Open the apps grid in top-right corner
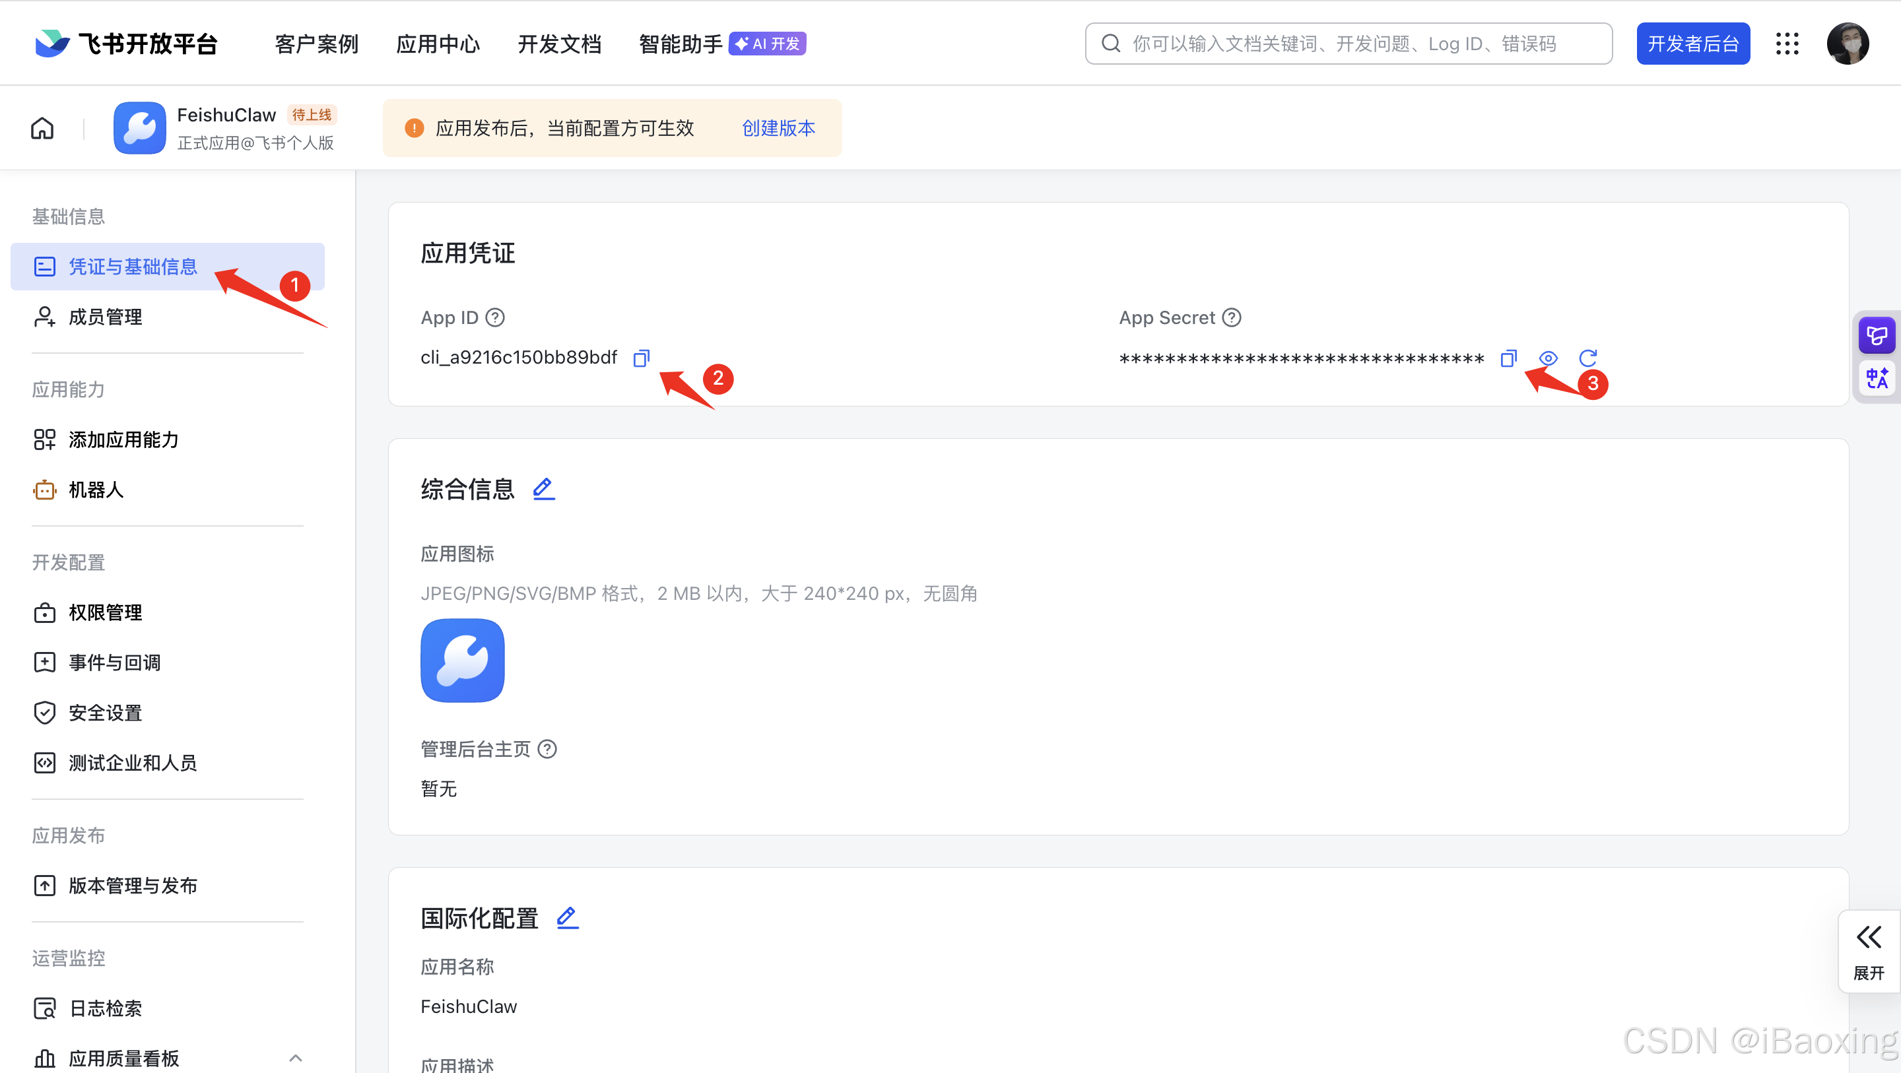Viewport: 1901px width, 1073px height. 1787,43
